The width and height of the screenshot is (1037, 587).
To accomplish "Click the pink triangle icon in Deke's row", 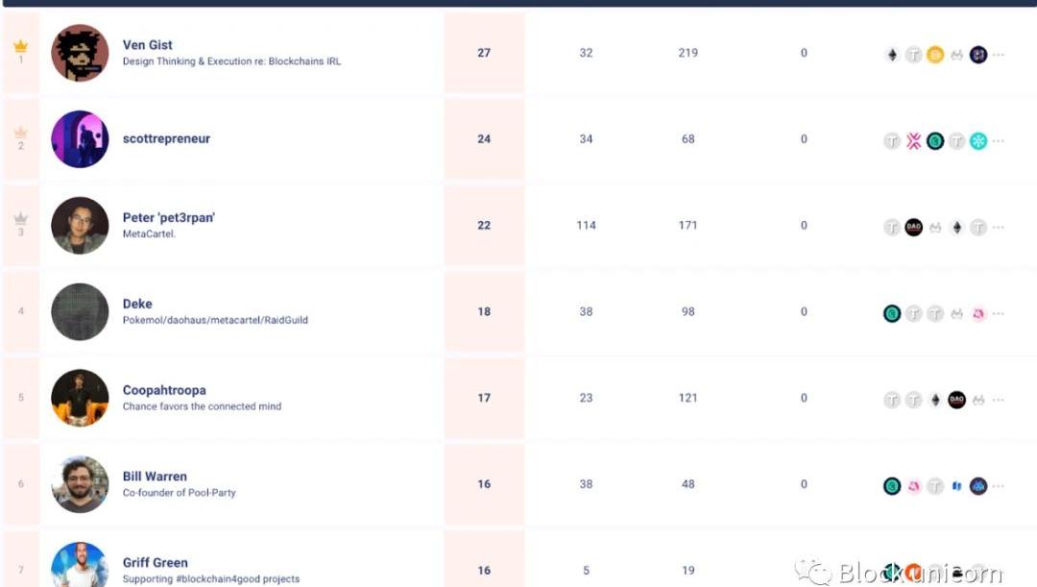I will (x=978, y=313).
